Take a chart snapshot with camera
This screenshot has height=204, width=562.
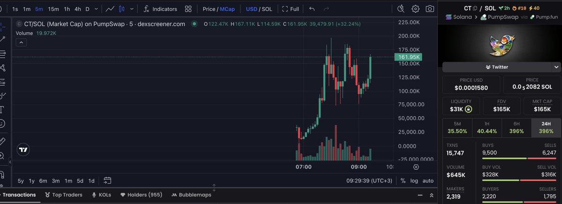[430, 9]
